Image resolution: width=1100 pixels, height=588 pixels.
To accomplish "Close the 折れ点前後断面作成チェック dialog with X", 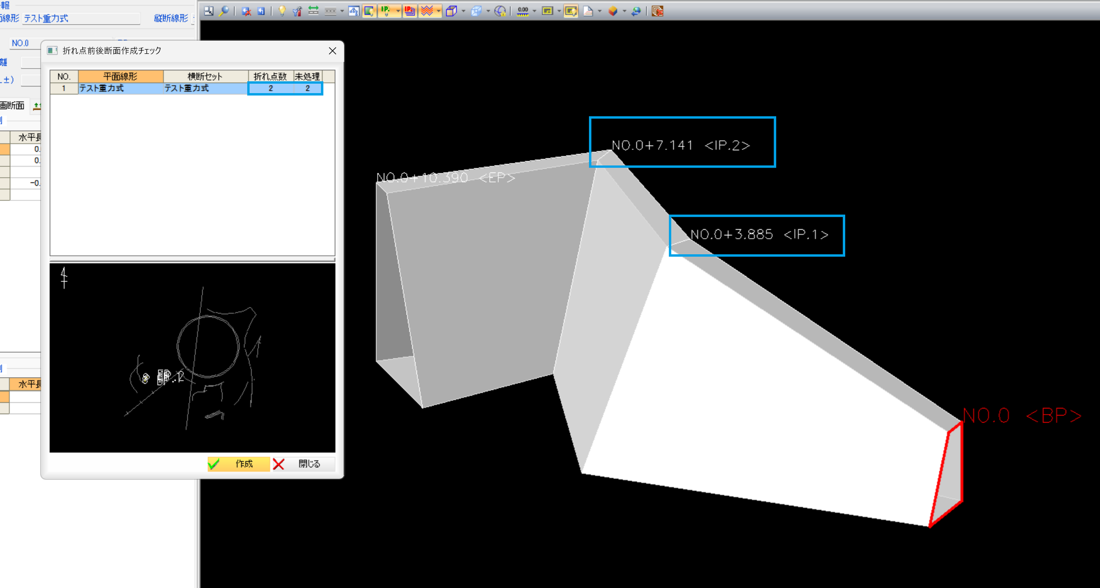I will point(332,51).
